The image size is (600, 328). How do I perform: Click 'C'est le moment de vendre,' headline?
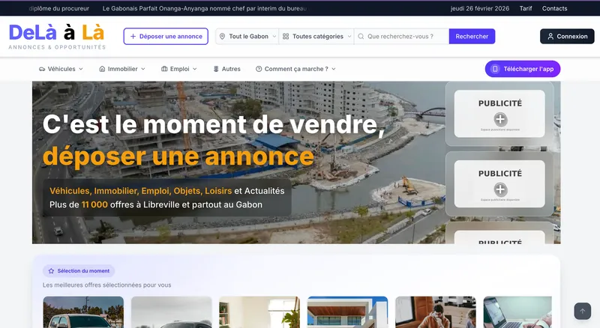coord(214,124)
